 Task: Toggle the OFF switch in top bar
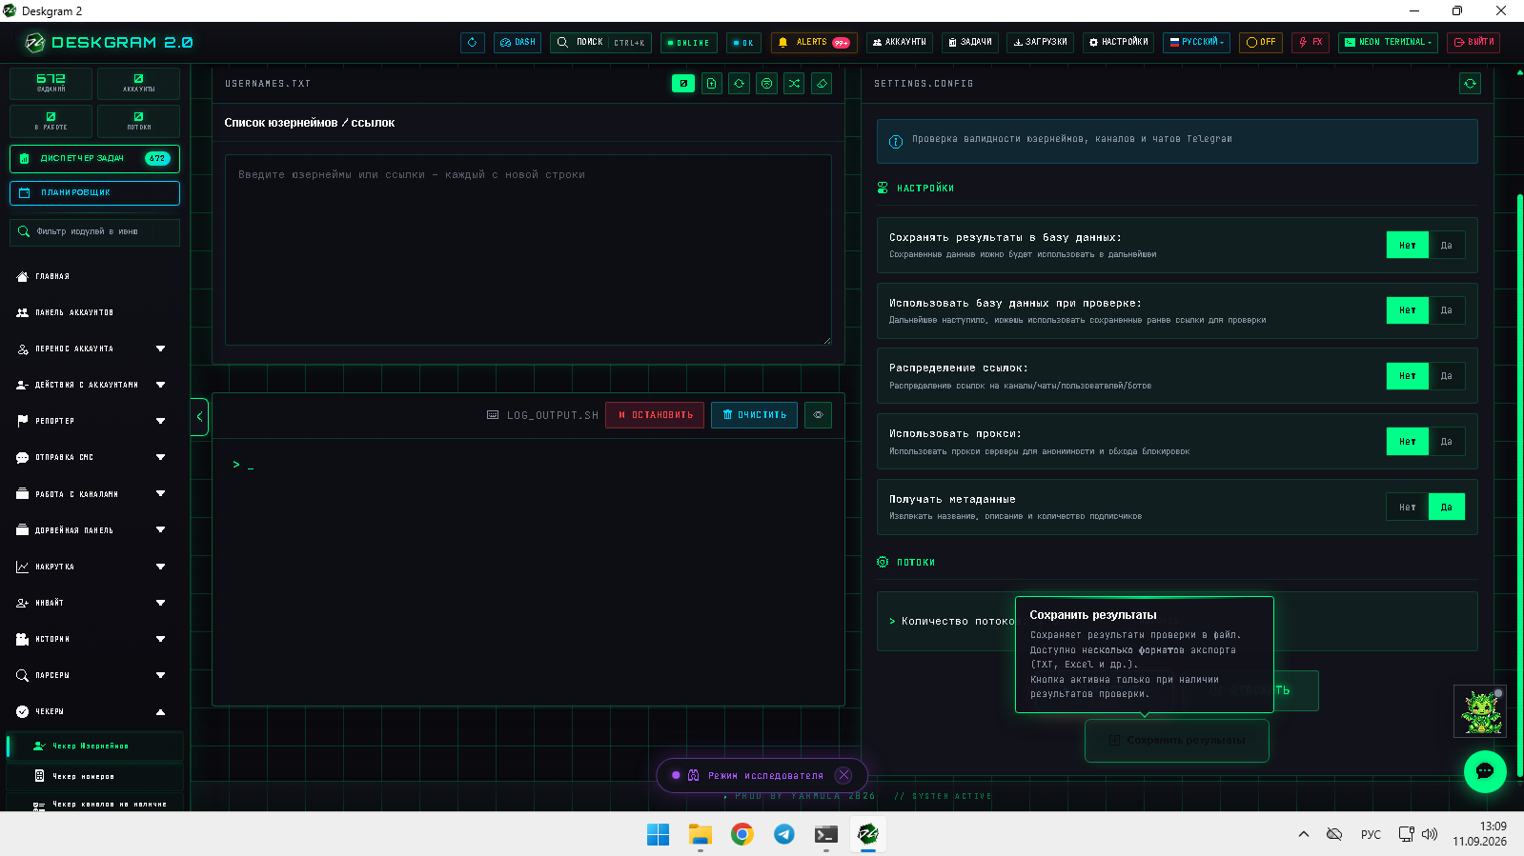click(1261, 42)
